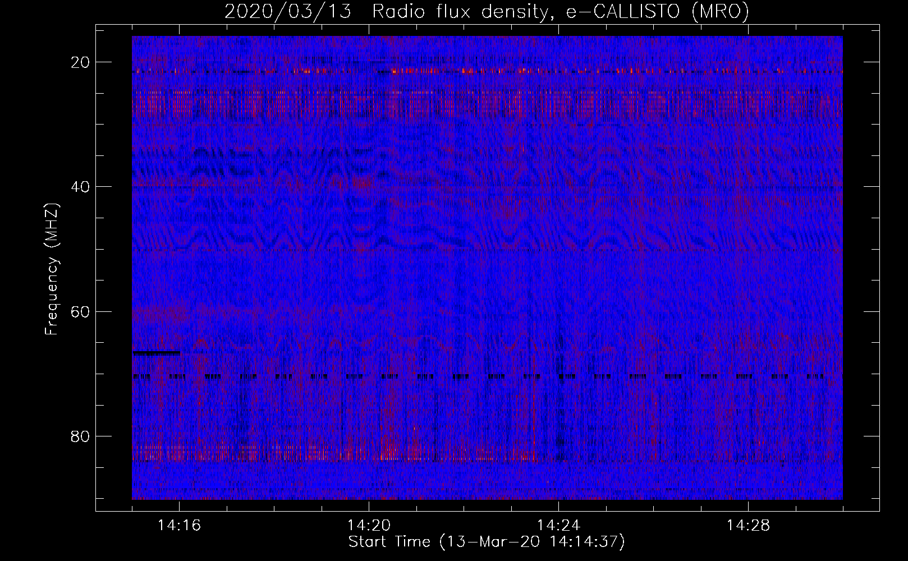The height and width of the screenshot is (561, 908).
Task: Click the 40 MHz frequency tick label
Action: click(x=81, y=187)
